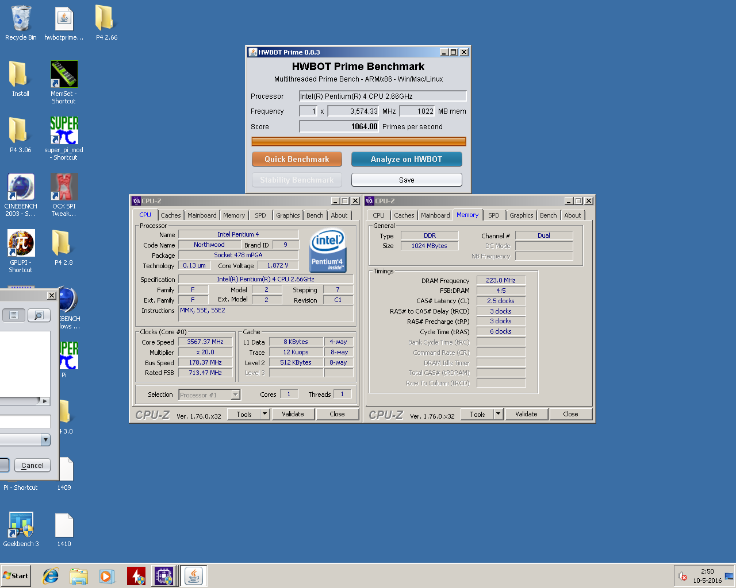The height and width of the screenshot is (588, 736).
Task: Click the horizontal scrollbar arrow in partial dialog
Action: pos(45,401)
